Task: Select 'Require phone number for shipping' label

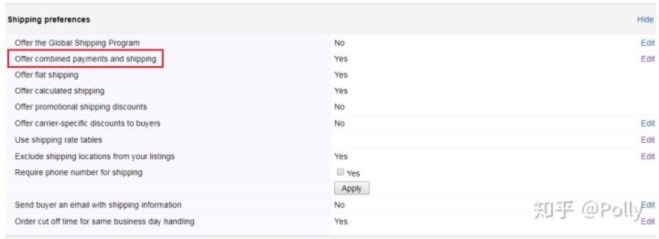Action: tap(78, 173)
